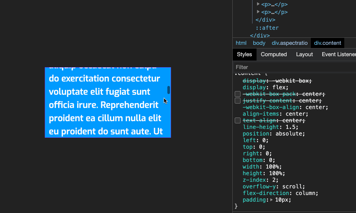Expand the padding shorthand triangle
356x213 pixels.
pyautogui.click(x=272, y=200)
